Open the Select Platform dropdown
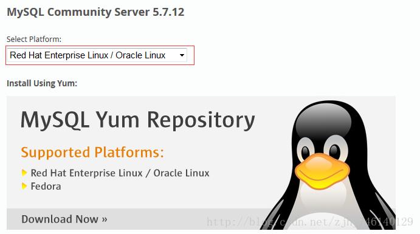This screenshot has height=234, width=420. coord(97,55)
